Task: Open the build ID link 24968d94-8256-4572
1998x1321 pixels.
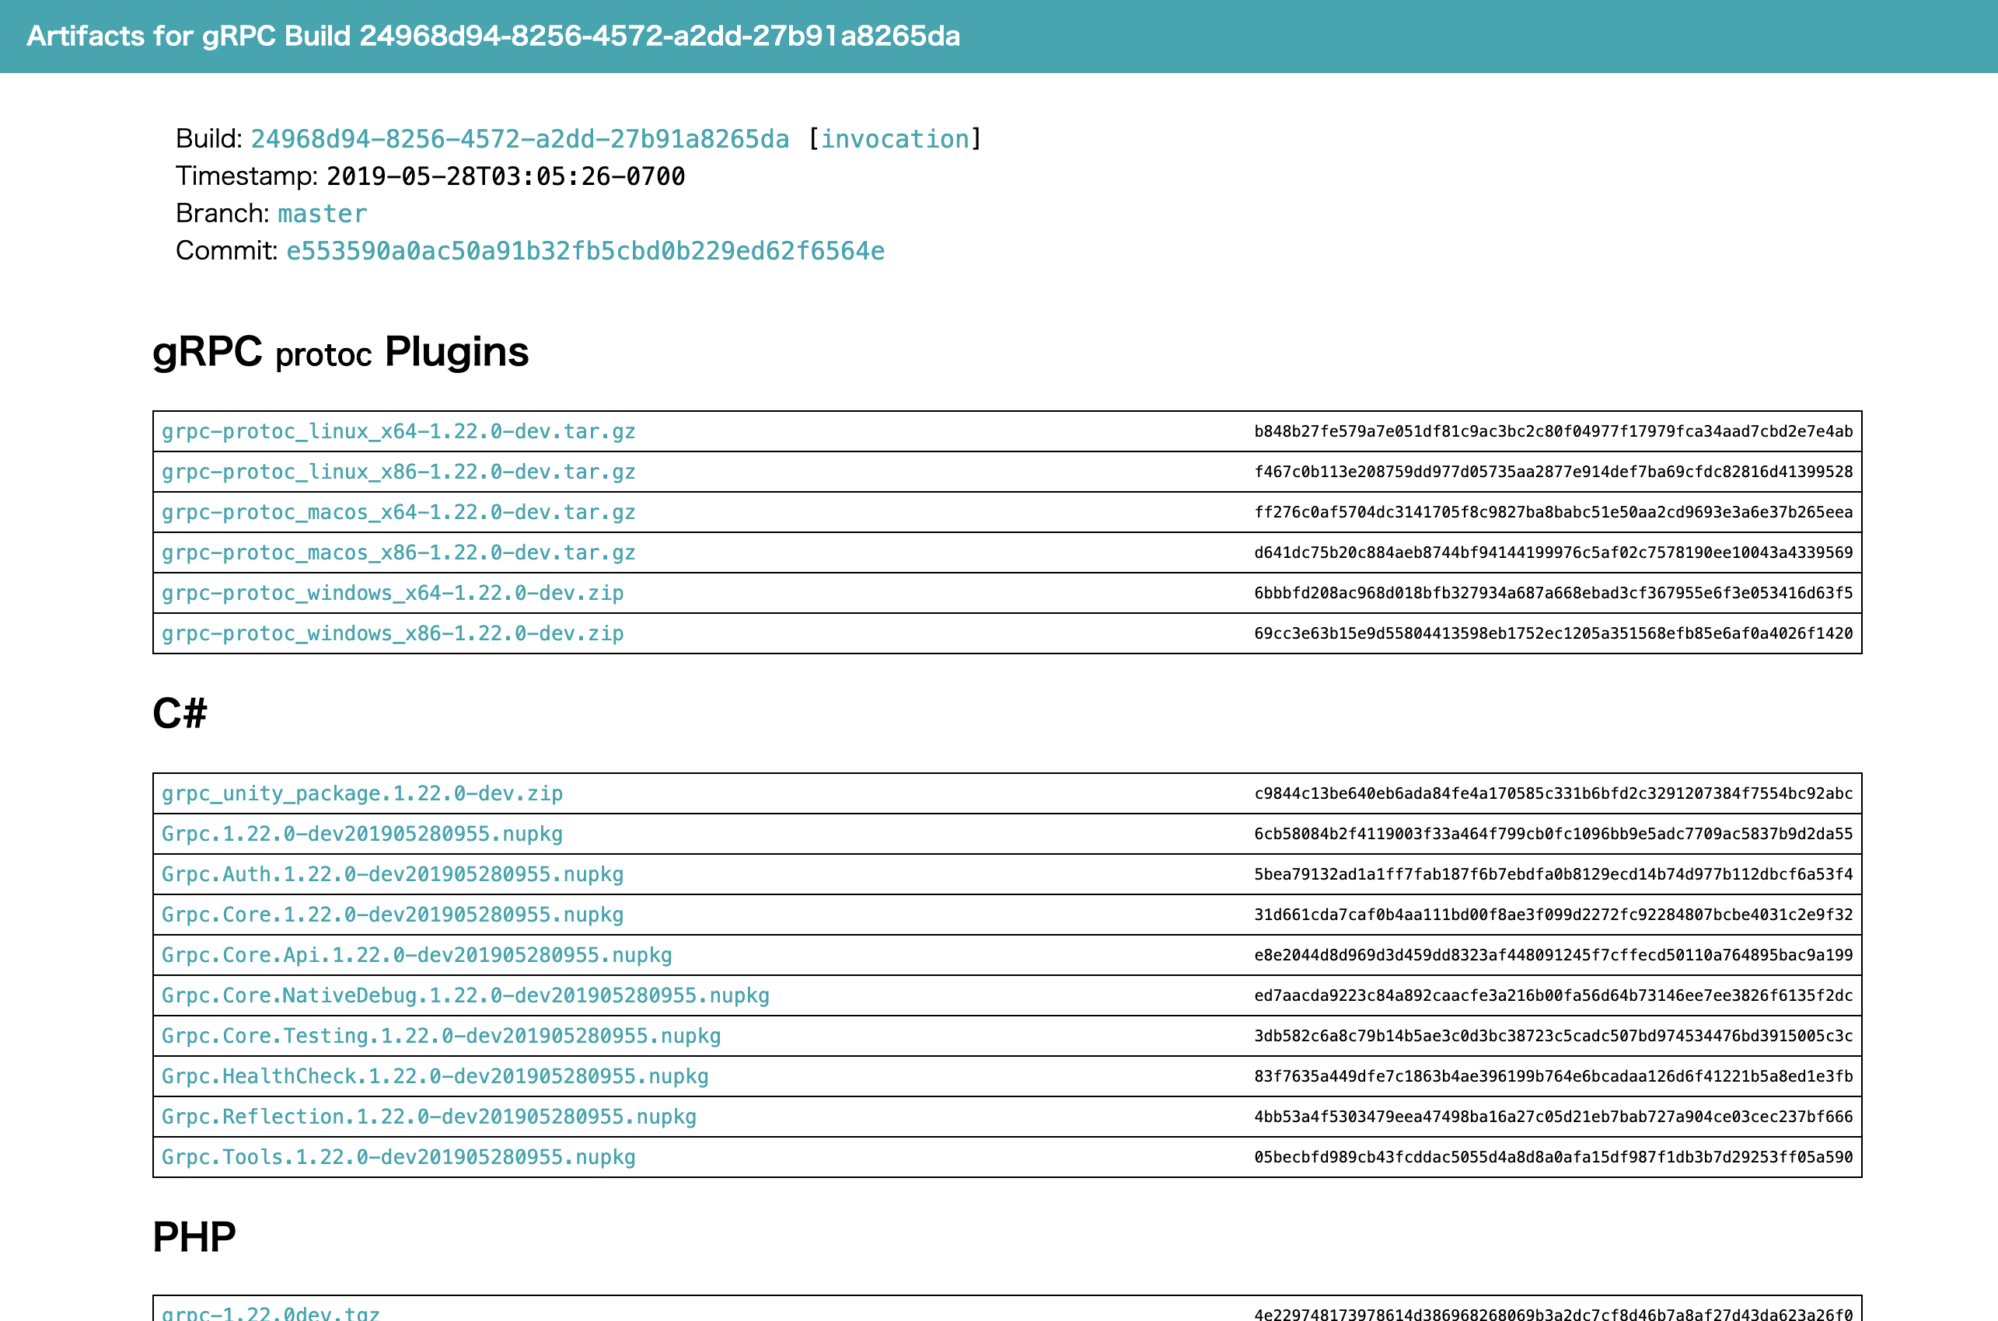Action: [519, 139]
